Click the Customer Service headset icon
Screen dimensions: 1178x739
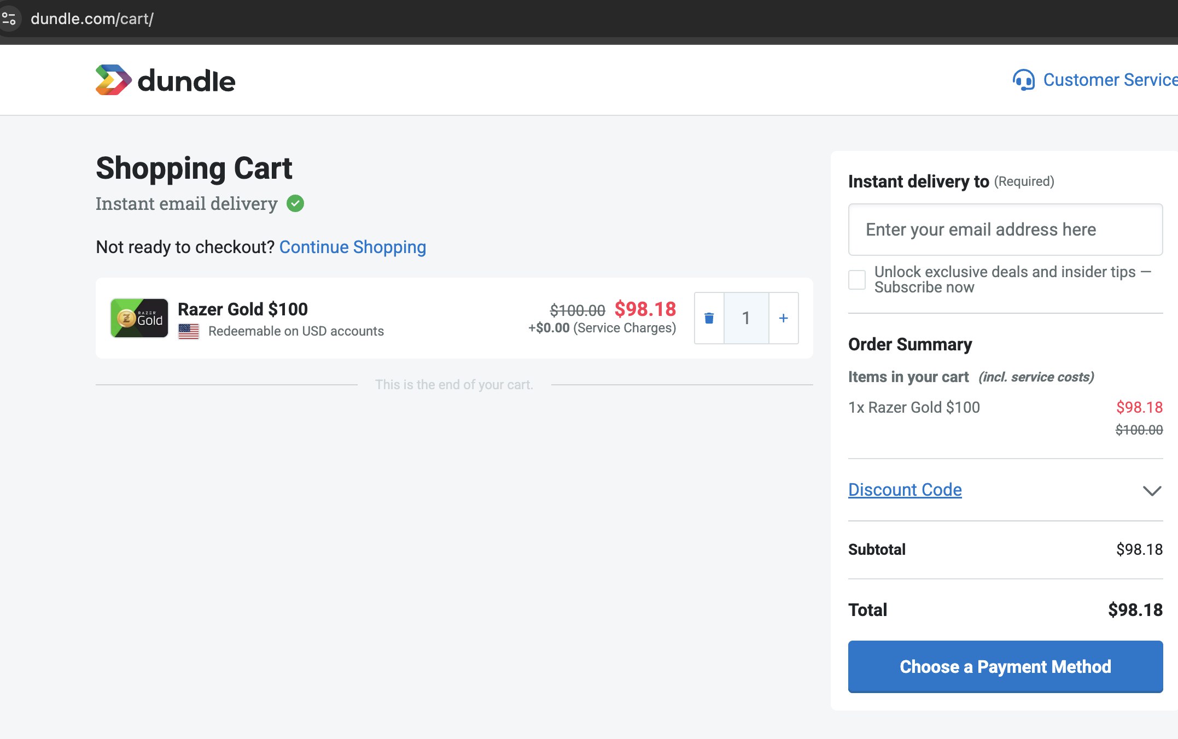pyautogui.click(x=1023, y=80)
